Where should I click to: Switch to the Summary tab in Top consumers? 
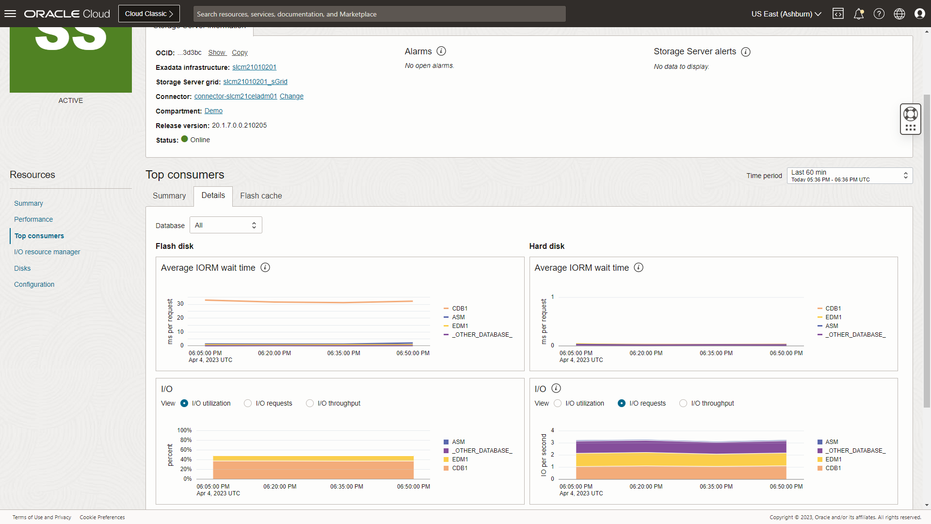169,196
